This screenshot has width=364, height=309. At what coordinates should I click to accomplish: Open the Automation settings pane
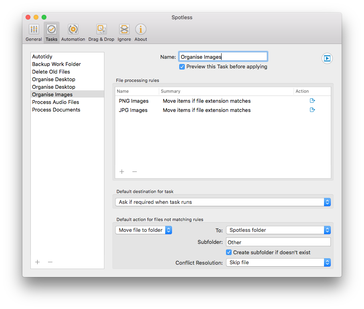[x=73, y=33]
